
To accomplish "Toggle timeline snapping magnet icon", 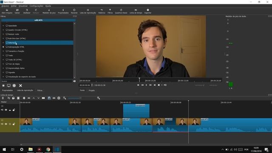I will 49,98.
